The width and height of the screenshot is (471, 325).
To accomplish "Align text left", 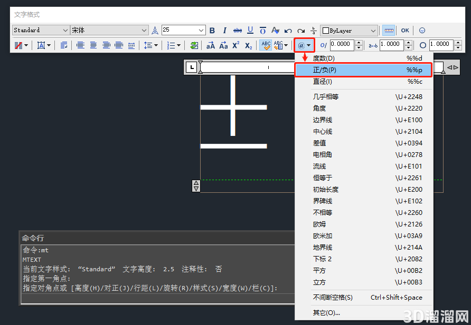I will coord(80,45).
